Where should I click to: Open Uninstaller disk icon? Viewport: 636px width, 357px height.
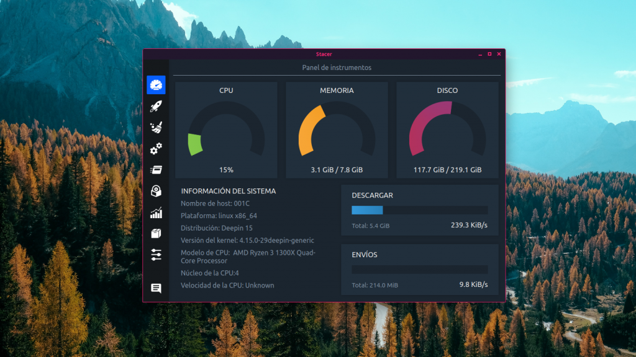(x=156, y=192)
